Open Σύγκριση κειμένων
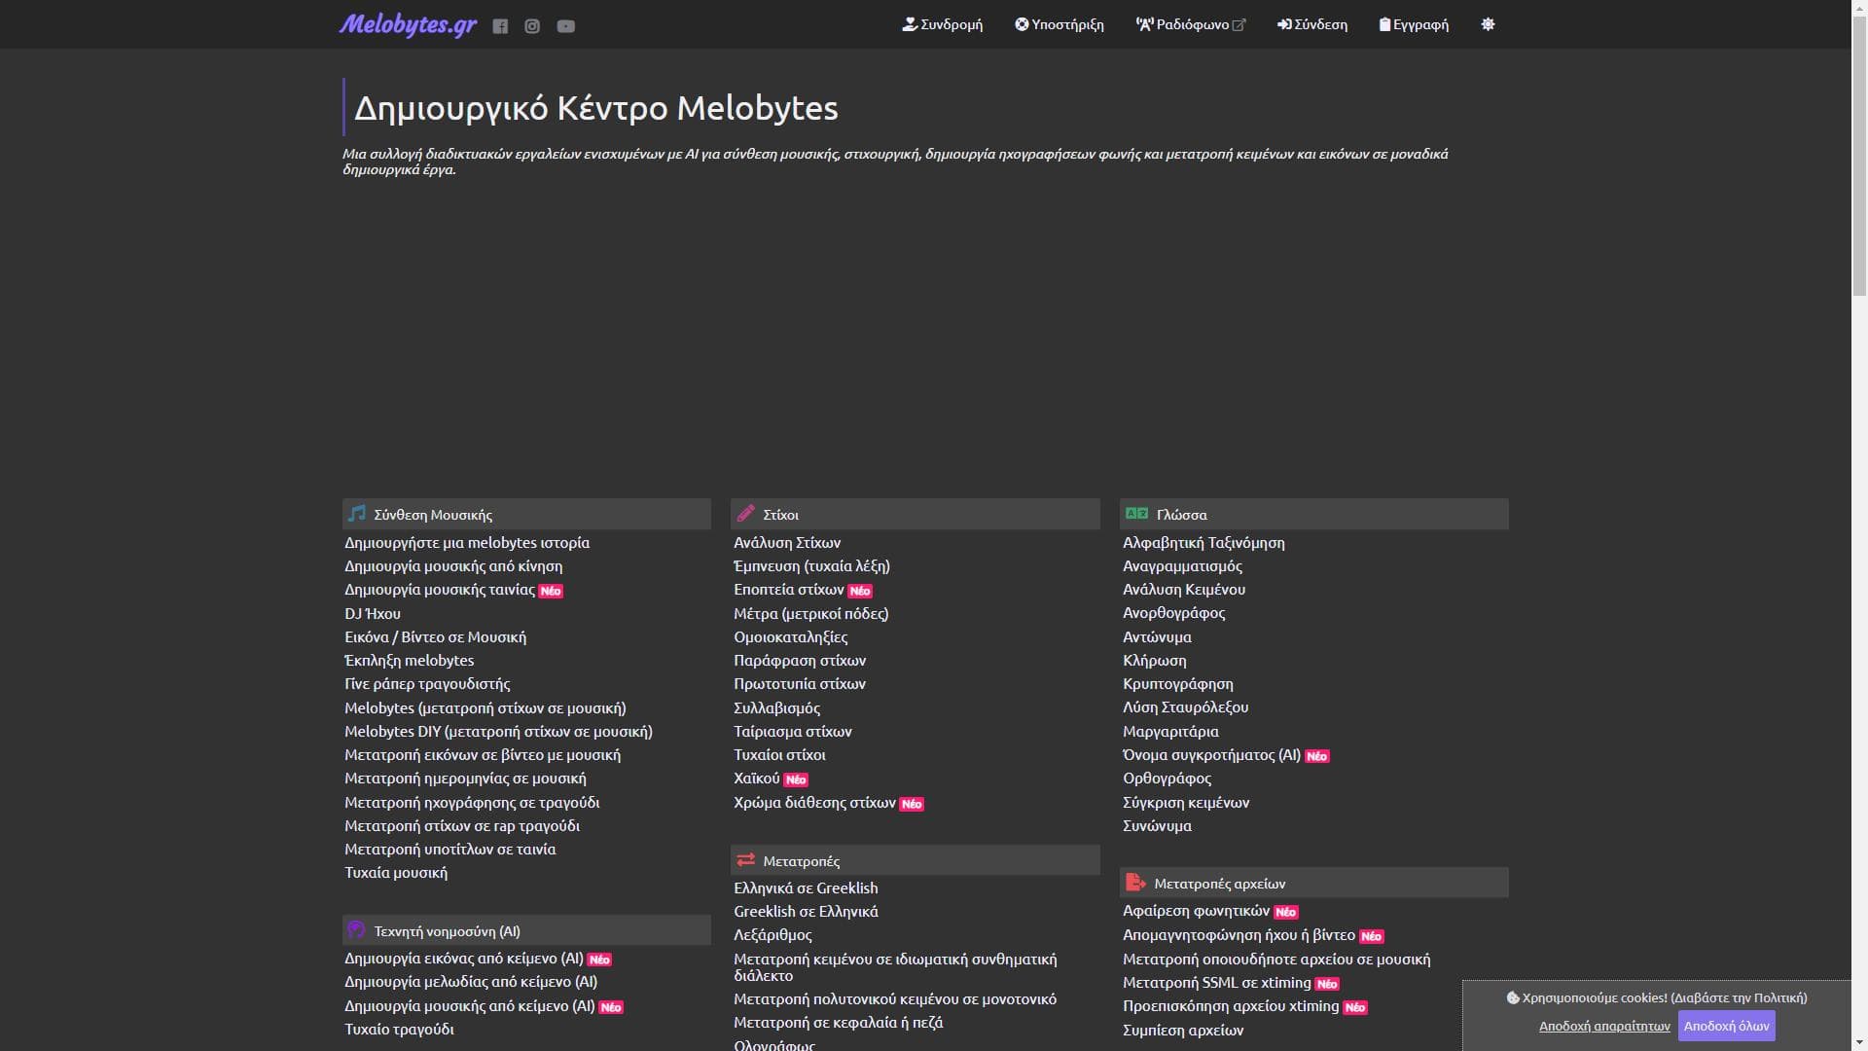 coord(1186,803)
